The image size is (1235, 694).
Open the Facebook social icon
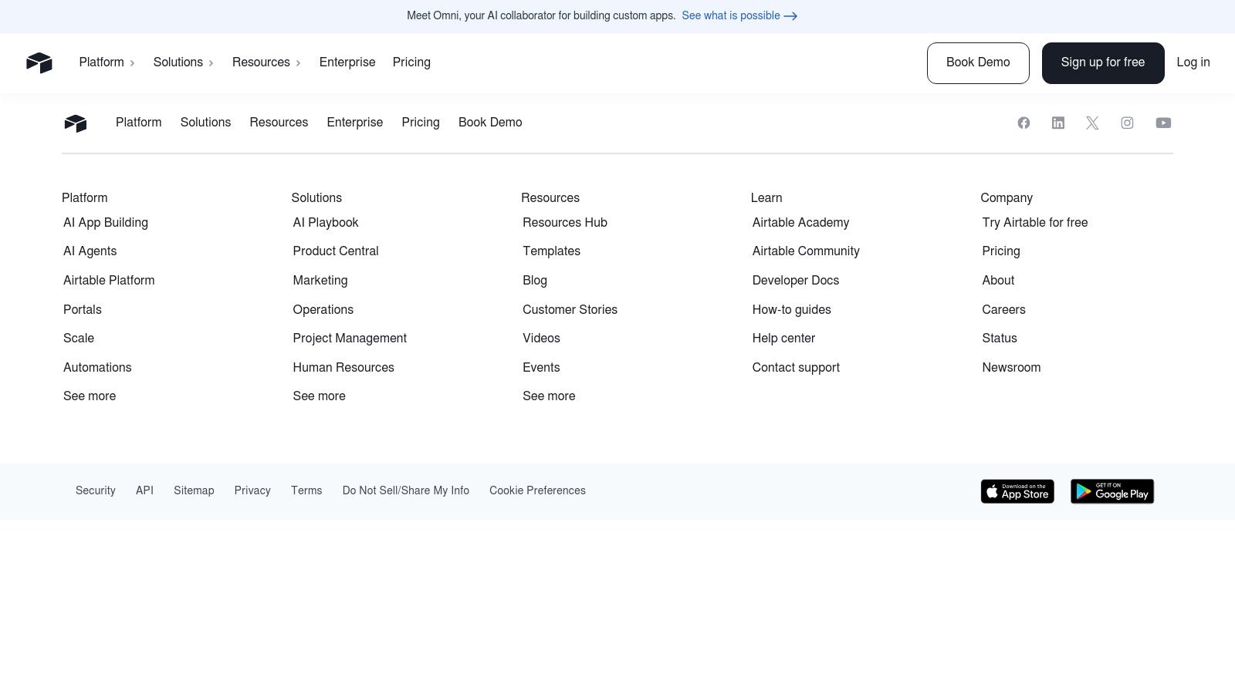(x=1024, y=123)
